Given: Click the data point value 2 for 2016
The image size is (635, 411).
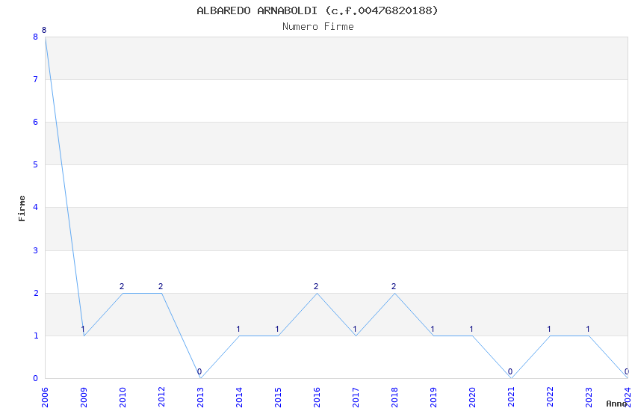Looking at the screenshot, I should [x=316, y=287].
